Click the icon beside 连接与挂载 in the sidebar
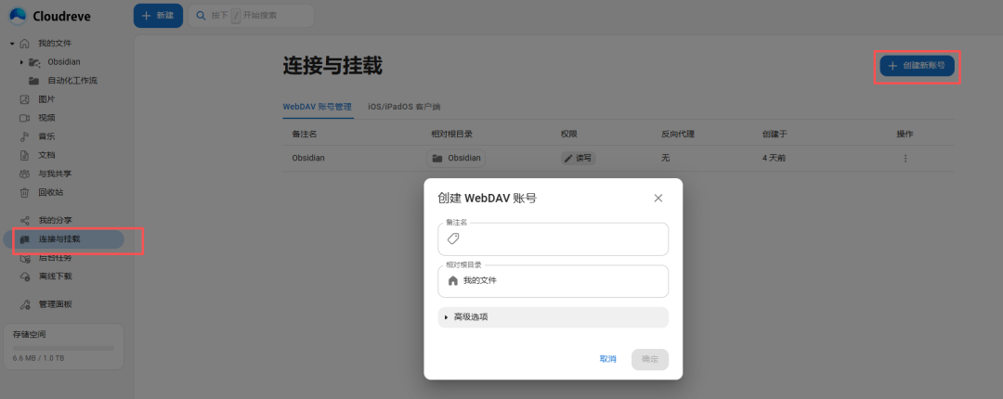This screenshot has height=399, width=1003. pos(25,239)
